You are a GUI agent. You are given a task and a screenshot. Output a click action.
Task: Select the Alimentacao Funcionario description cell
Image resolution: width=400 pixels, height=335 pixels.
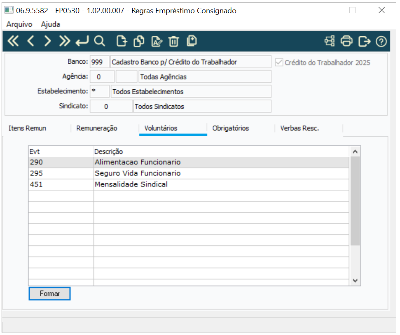pyautogui.click(x=221, y=162)
